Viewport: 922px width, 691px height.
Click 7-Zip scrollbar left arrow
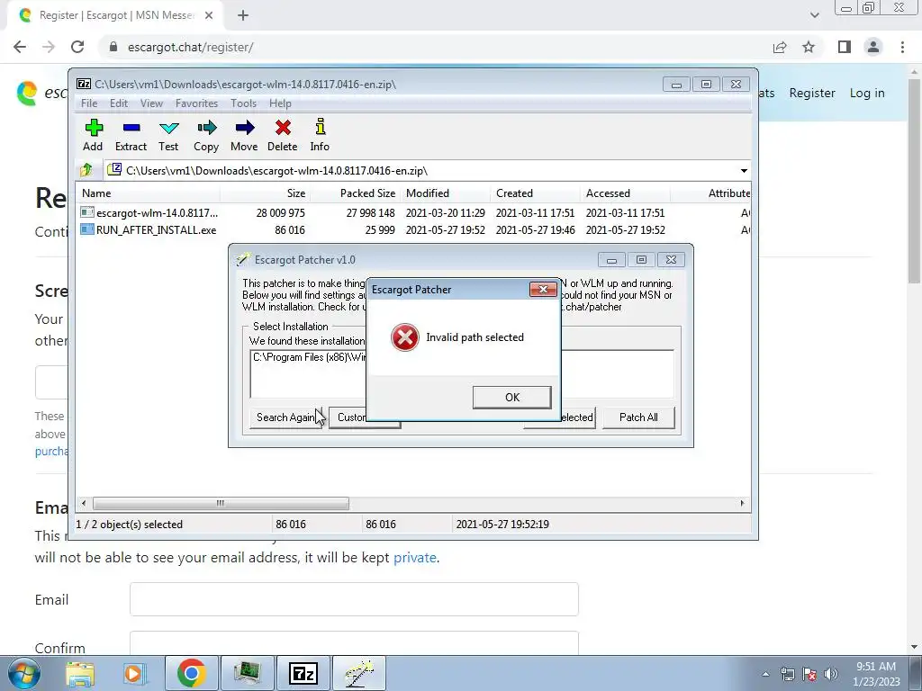pyautogui.click(x=84, y=503)
